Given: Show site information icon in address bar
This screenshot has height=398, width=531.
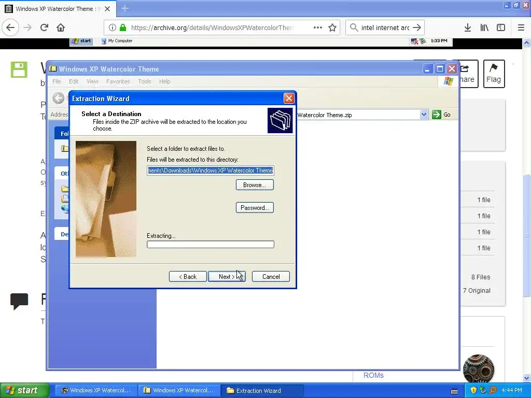Looking at the screenshot, I should (113, 27).
